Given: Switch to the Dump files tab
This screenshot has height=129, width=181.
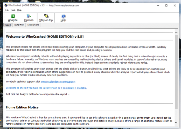Looking at the screenshot, I should pos(19,25).
